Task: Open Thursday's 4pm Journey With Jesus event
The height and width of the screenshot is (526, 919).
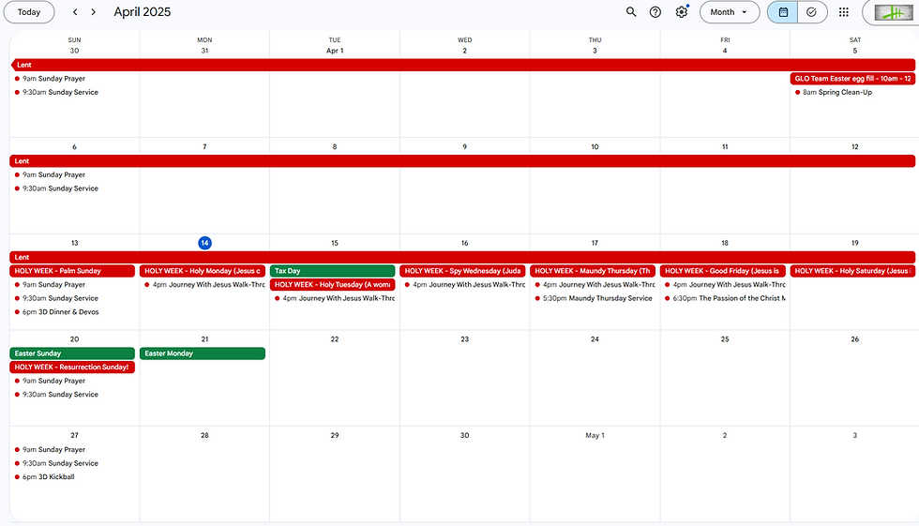Action: 594,285
